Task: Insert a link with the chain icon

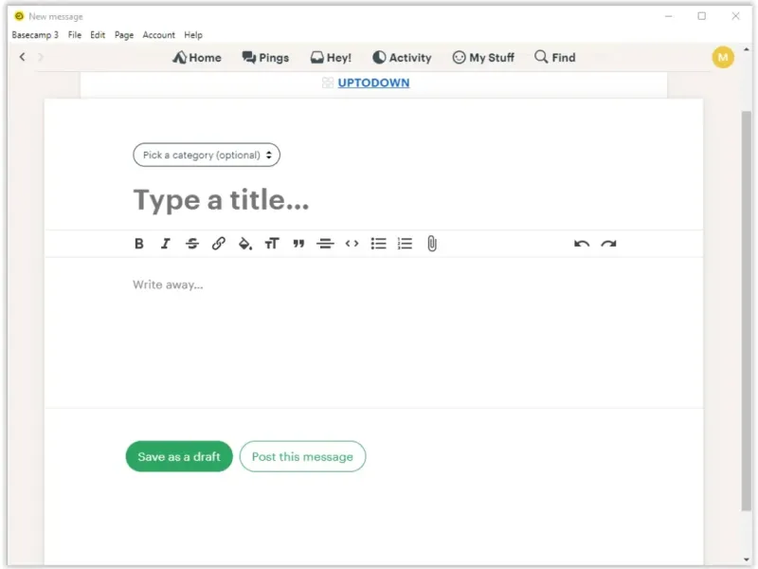Action: click(x=219, y=244)
